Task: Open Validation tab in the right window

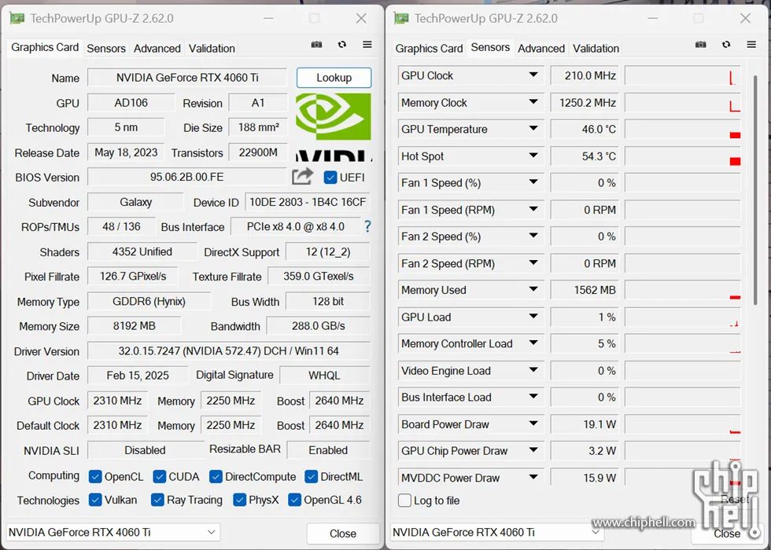Action: (596, 49)
